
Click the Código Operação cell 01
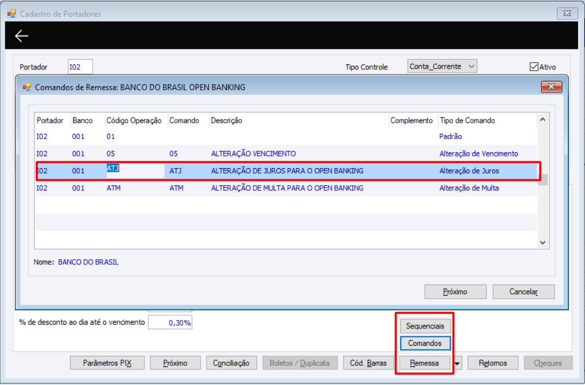(111, 136)
